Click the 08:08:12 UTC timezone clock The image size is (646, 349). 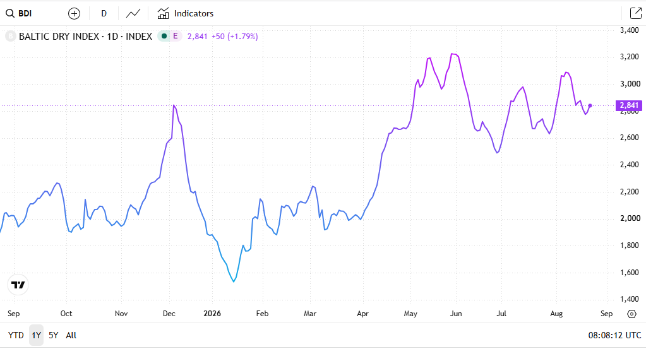[x=614, y=335]
